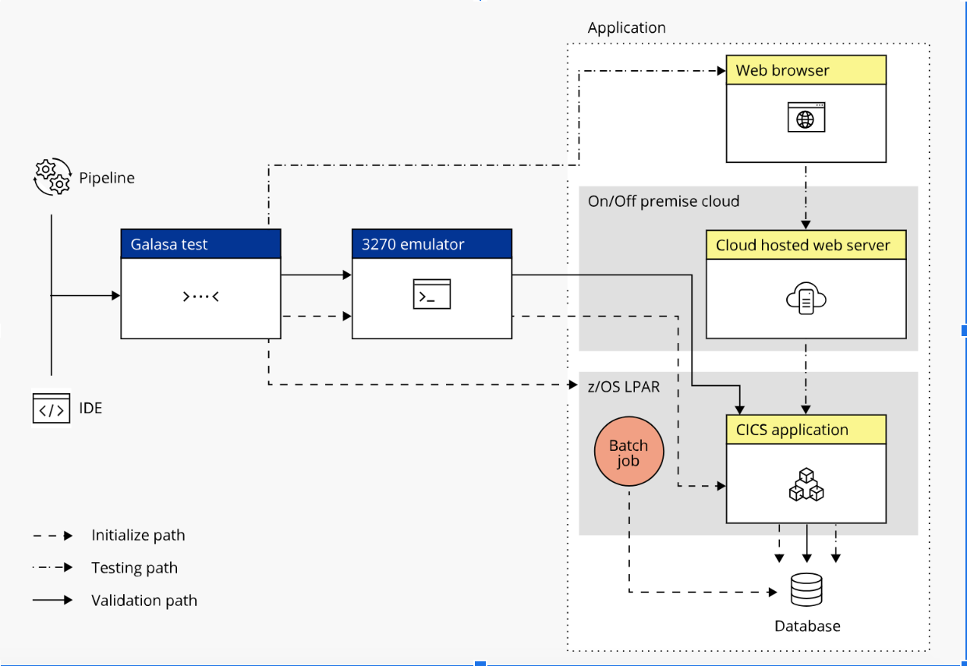The height and width of the screenshot is (666, 967).
Task: Select the Web browser globe icon
Action: [x=806, y=119]
